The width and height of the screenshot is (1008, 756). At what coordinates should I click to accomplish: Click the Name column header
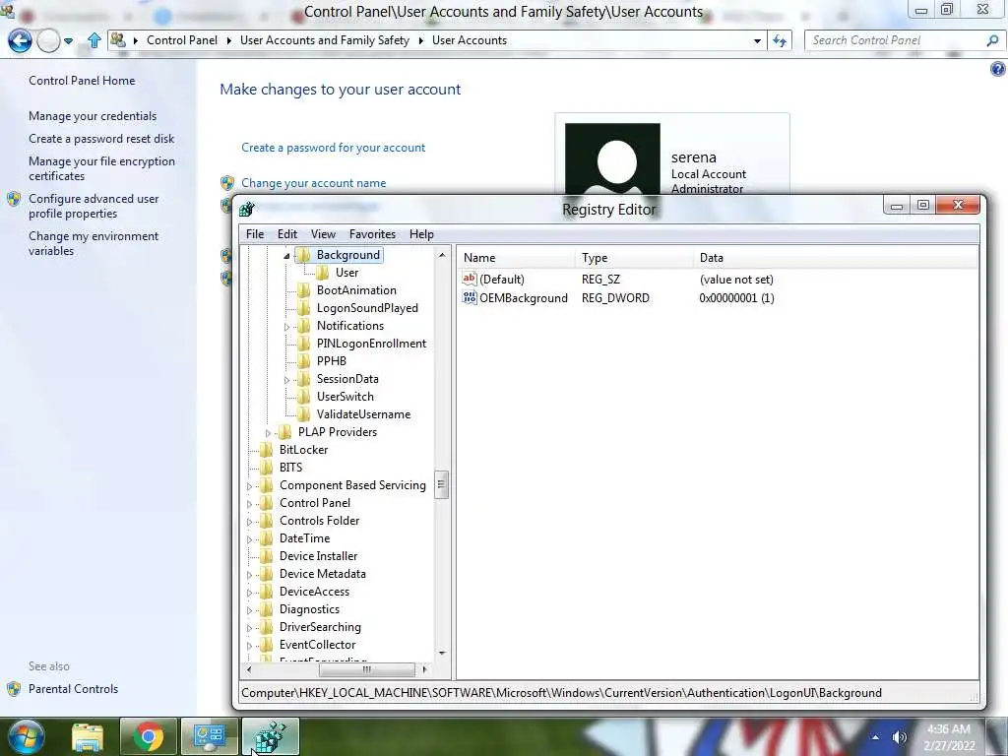pyautogui.click(x=517, y=258)
